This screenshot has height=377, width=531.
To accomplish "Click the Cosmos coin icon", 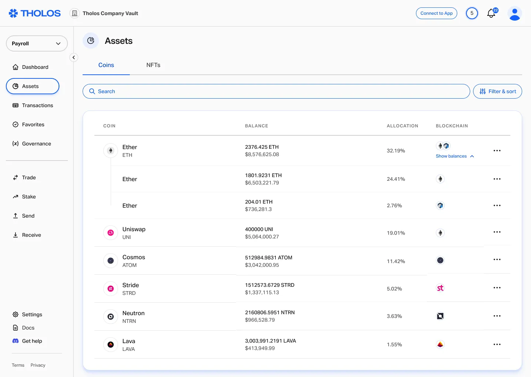I will pyautogui.click(x=111, y=261).
